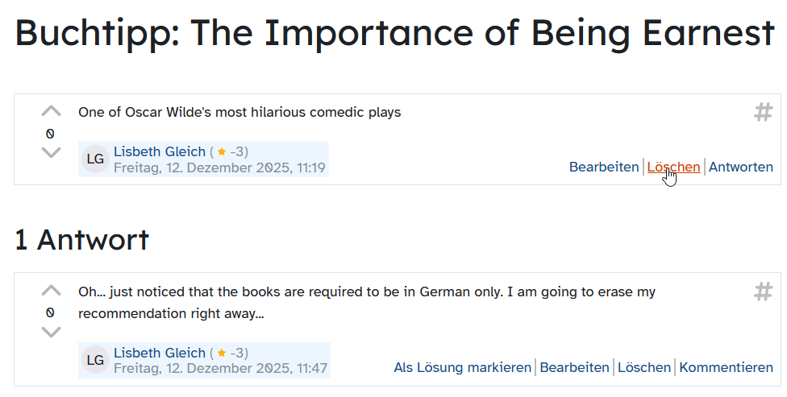Click the star reputation icon in the question

pos(222,151)
